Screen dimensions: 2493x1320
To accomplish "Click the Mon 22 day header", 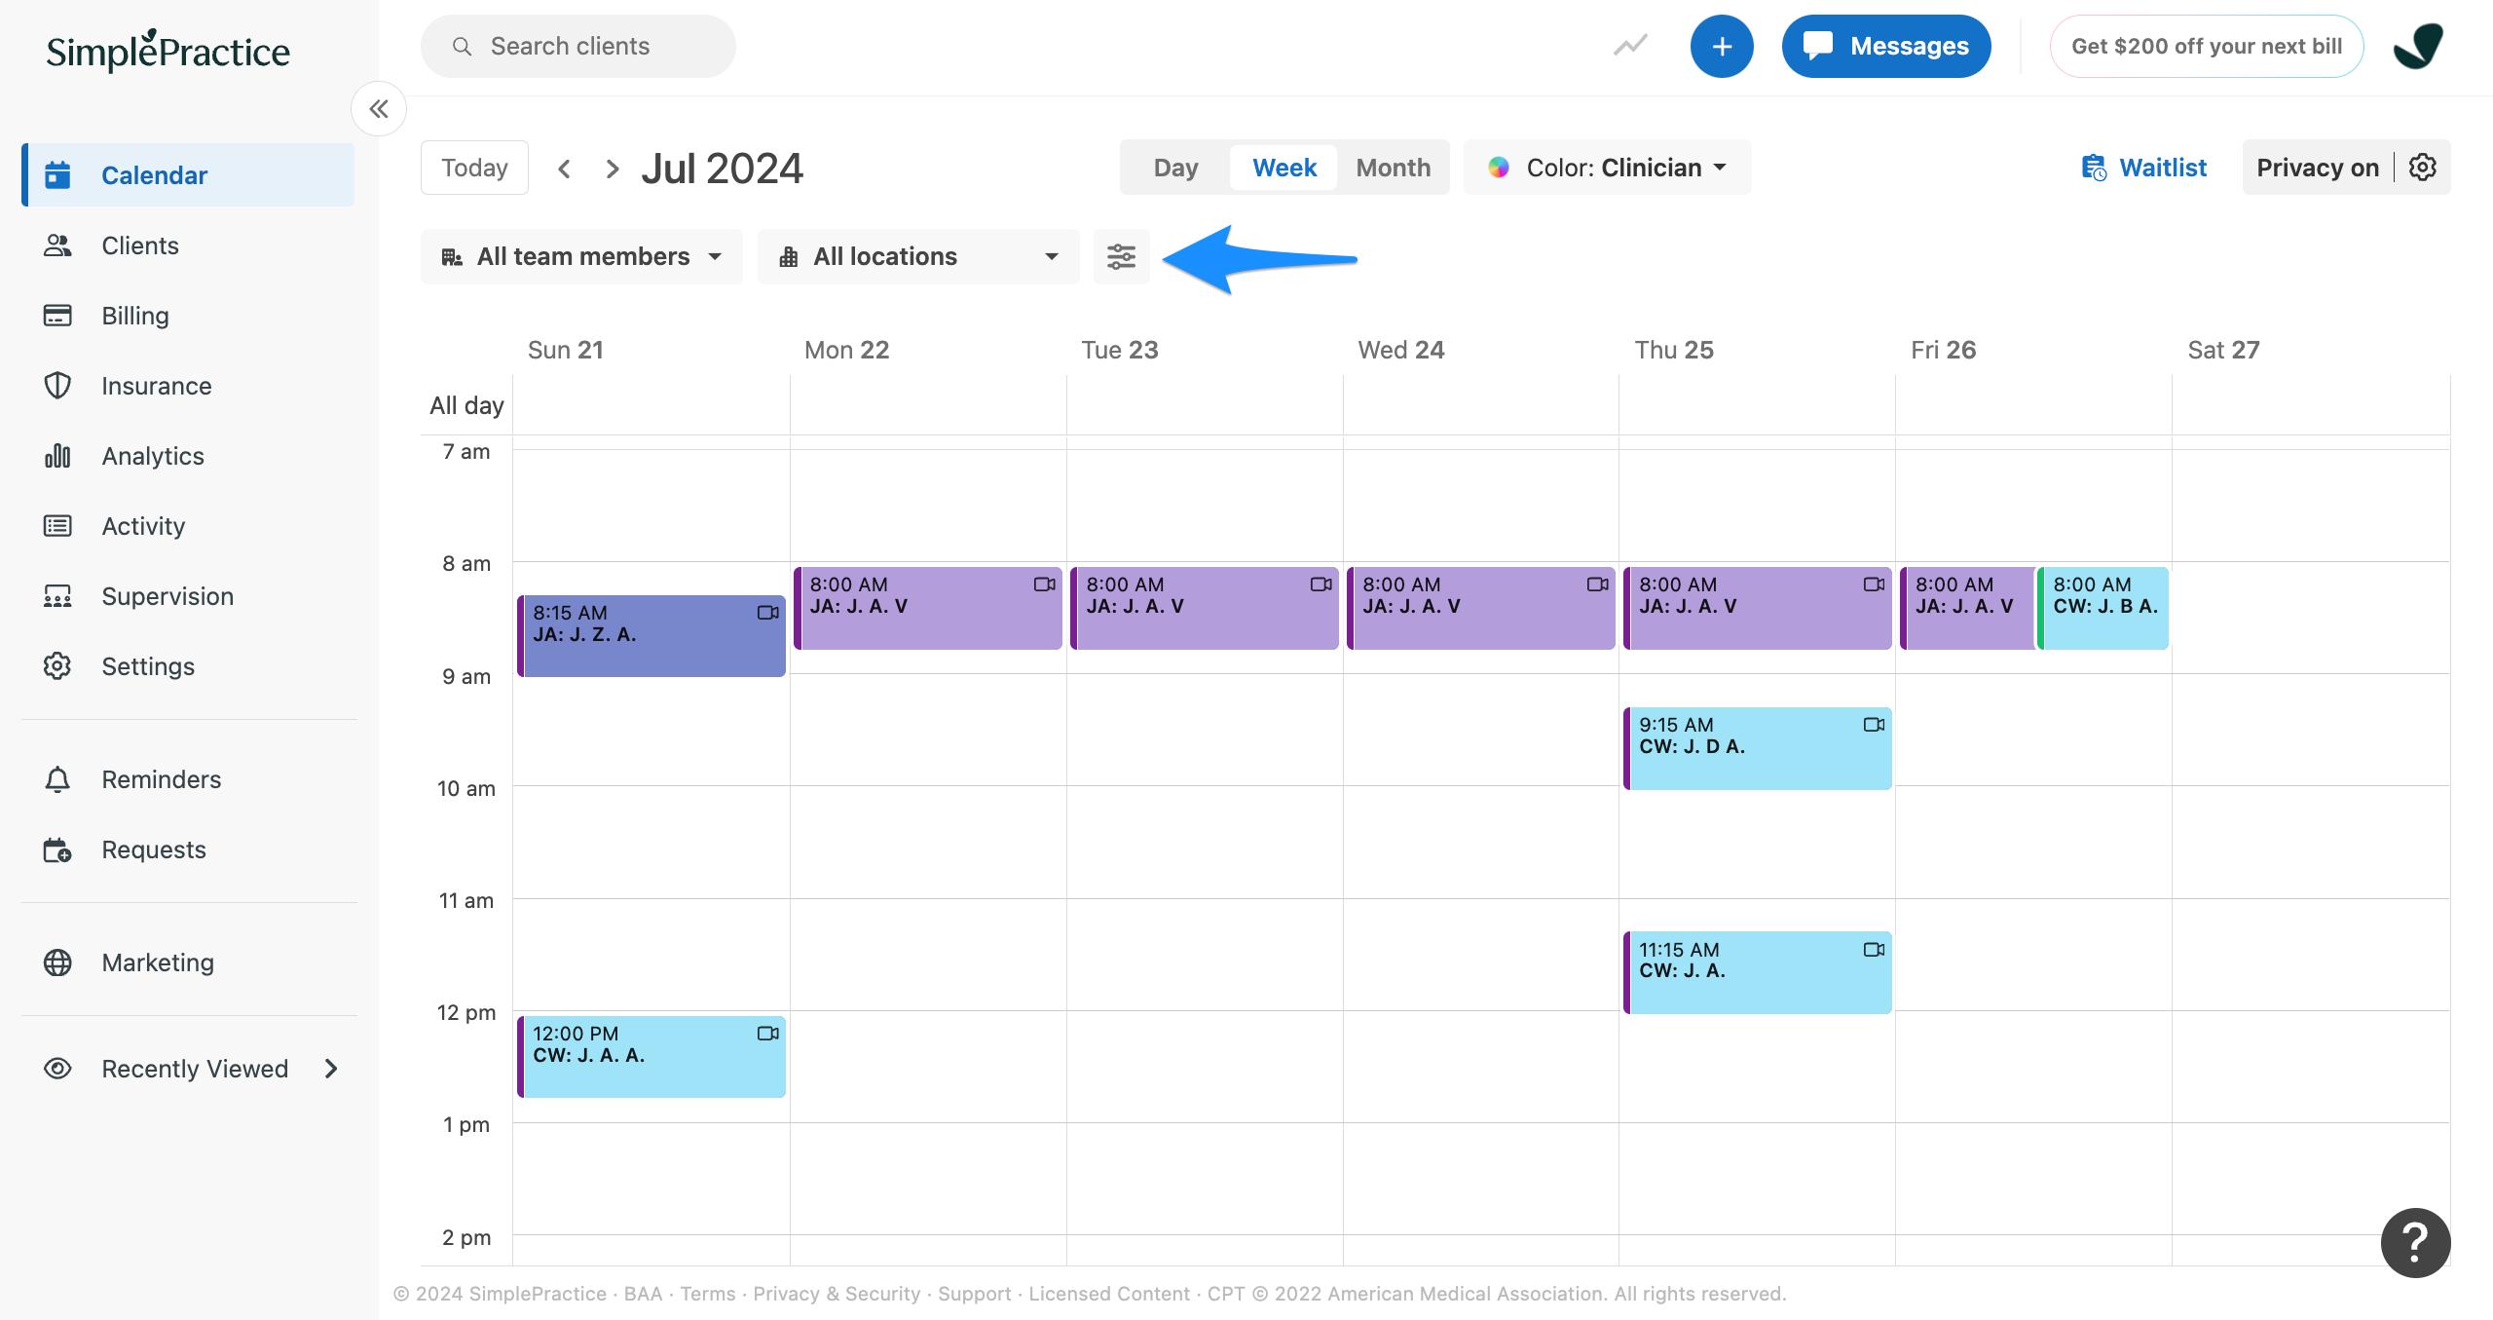I will tap(847, 350).
